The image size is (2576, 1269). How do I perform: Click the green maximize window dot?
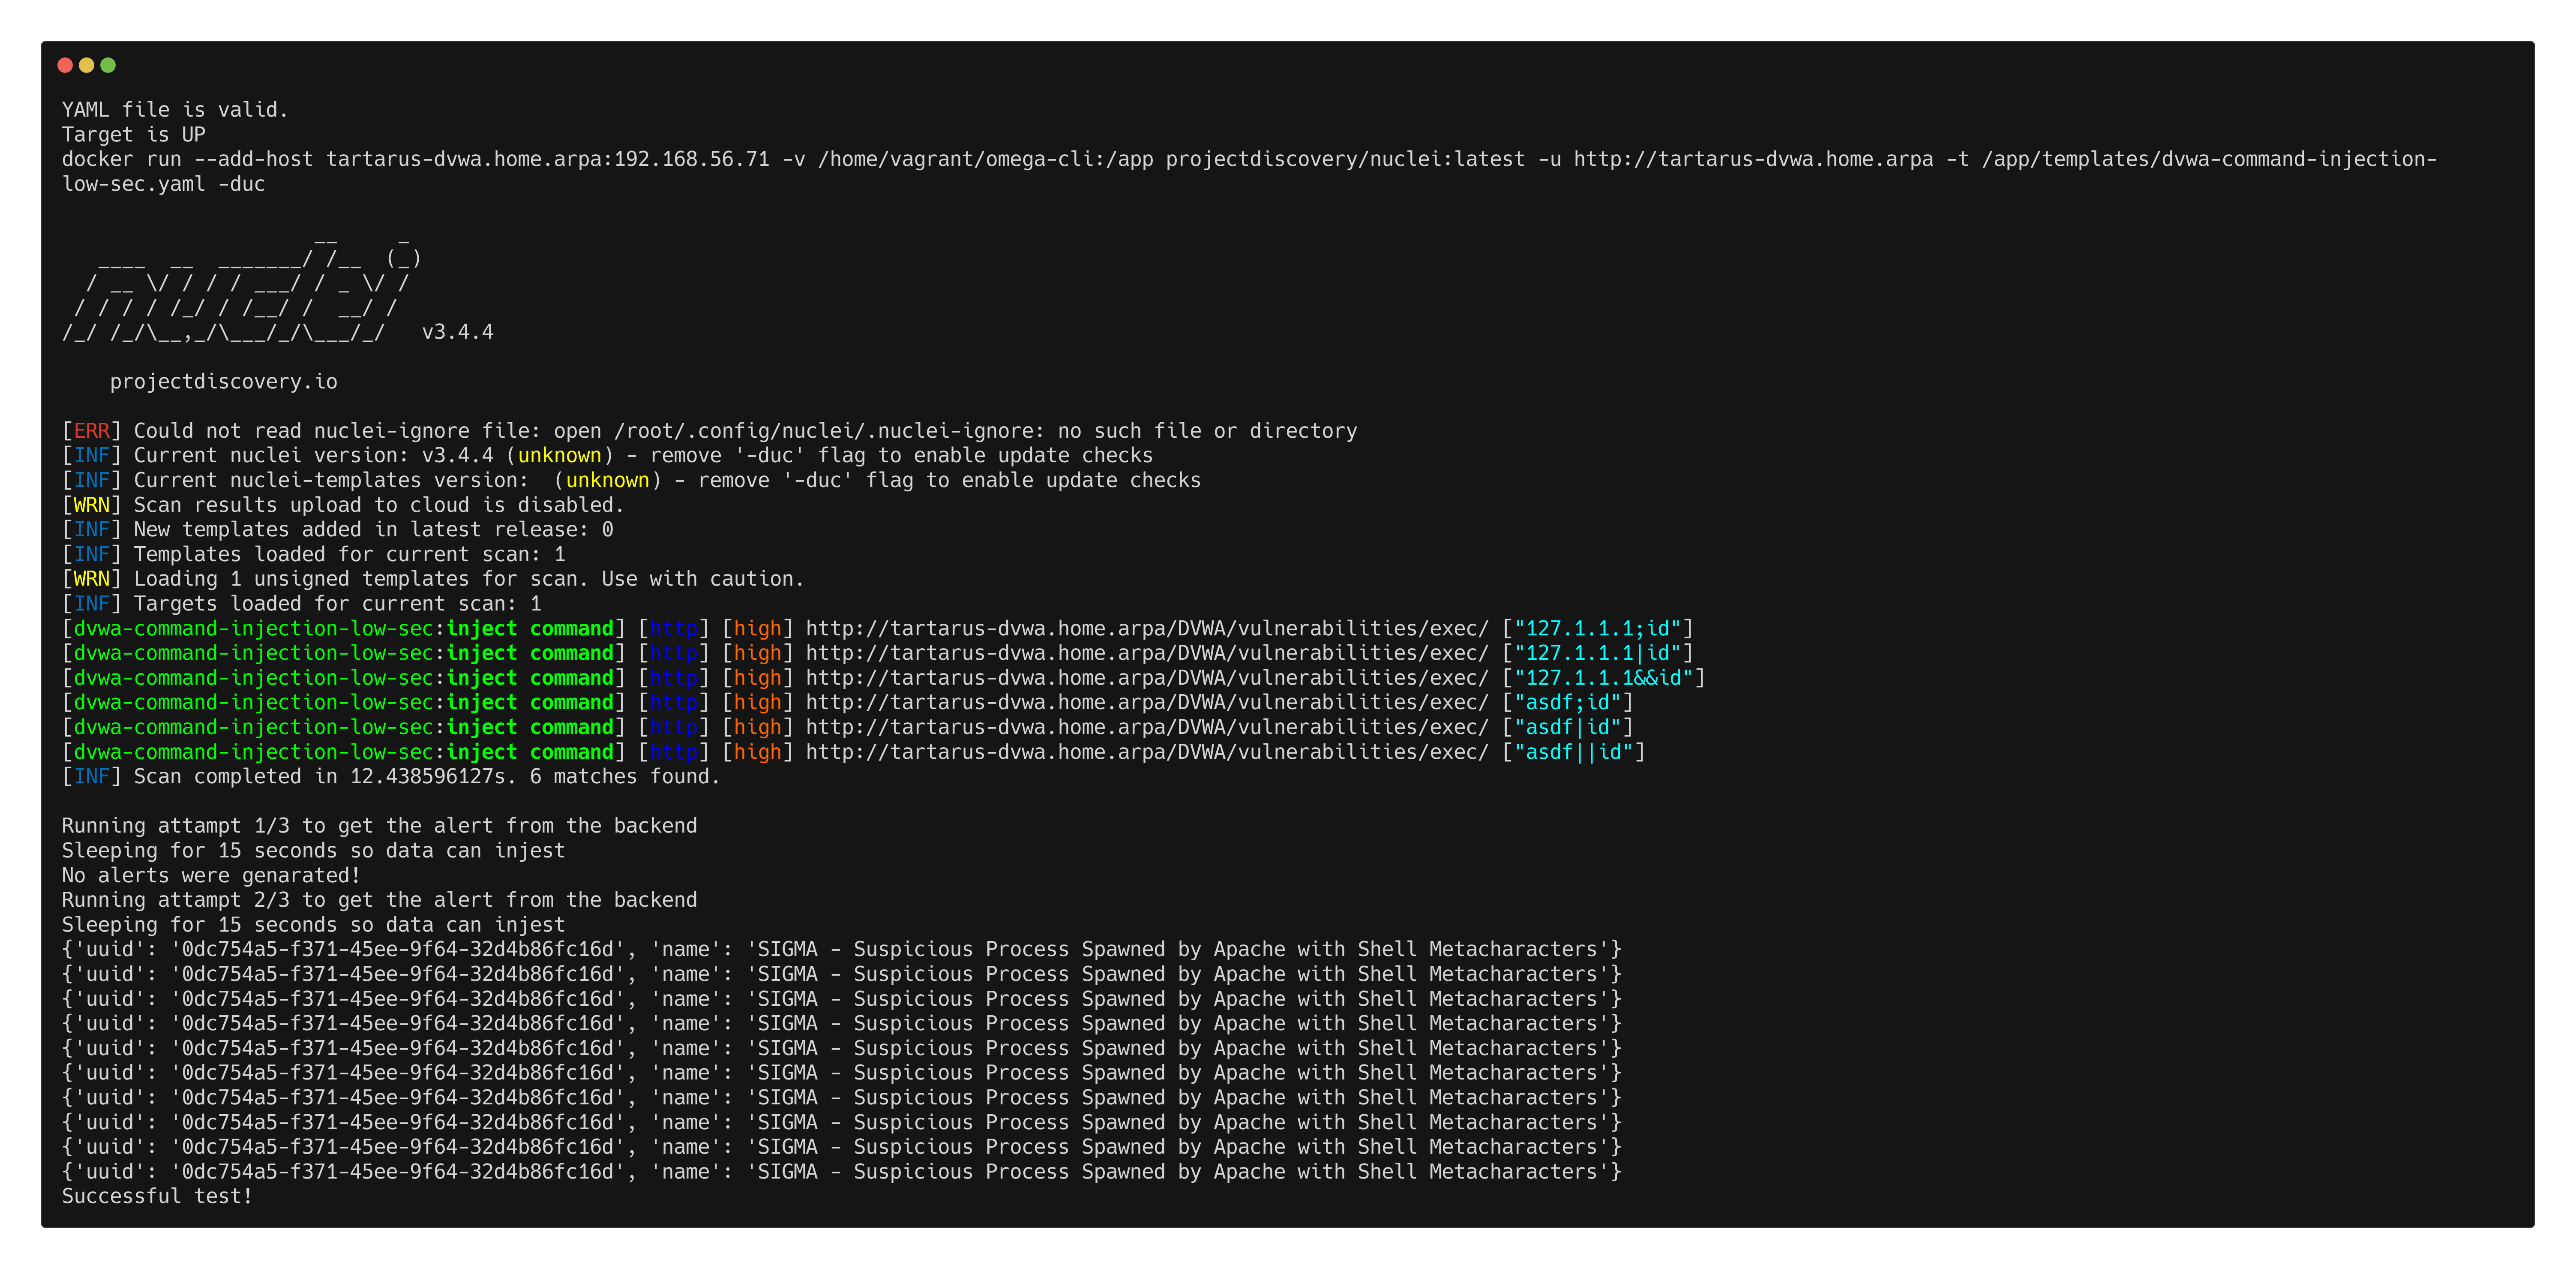point(108,65)
